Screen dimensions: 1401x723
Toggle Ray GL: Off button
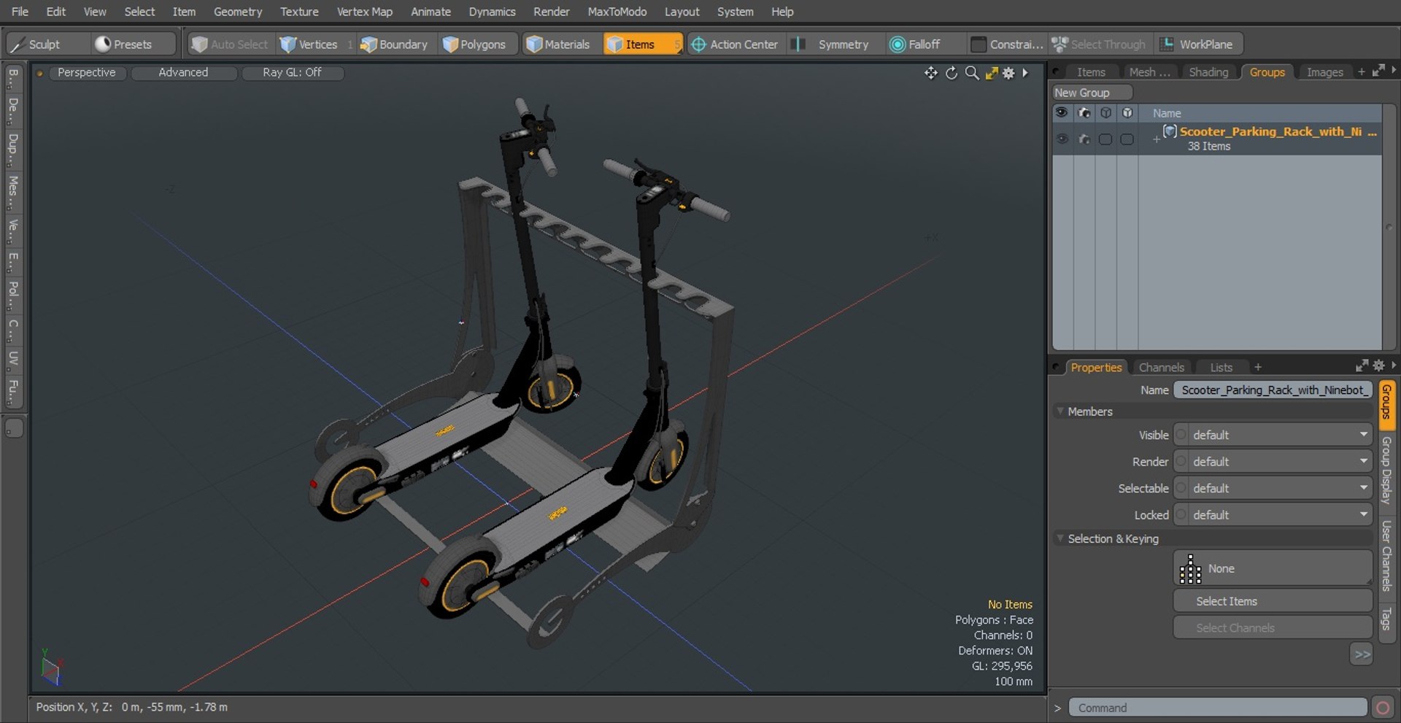[x=293, y=72]
